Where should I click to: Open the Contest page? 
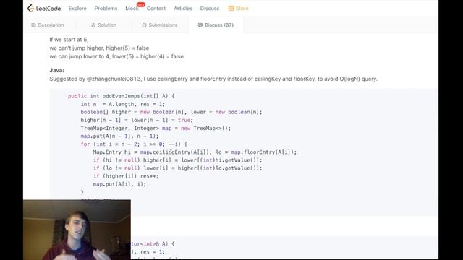click(156, 9)
